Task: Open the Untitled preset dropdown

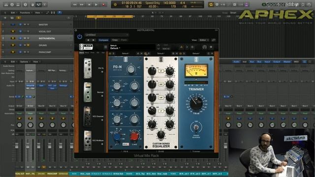Action: pos(106,35)
